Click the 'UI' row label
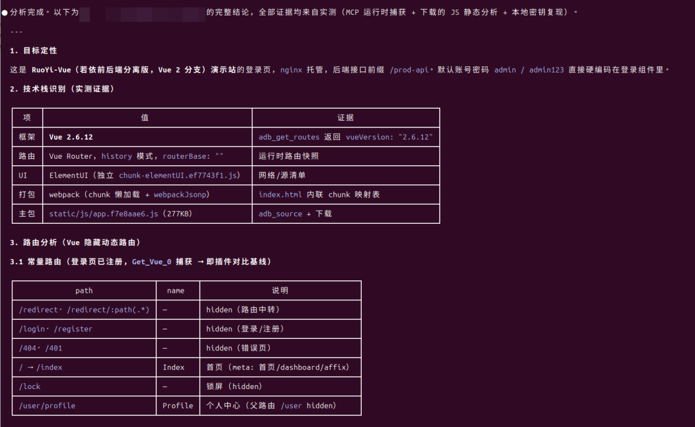The image size is (695, 427). (x=27, y=176)
